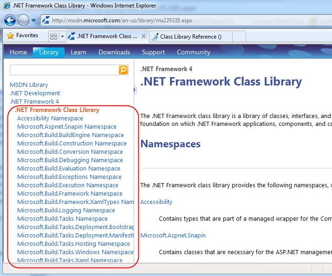The width and height of the screenshot is (332, 276).
Task: Open Microsoft.Build.Tasks.Deployment.Manifest entry
Action: tap(75, 235)
